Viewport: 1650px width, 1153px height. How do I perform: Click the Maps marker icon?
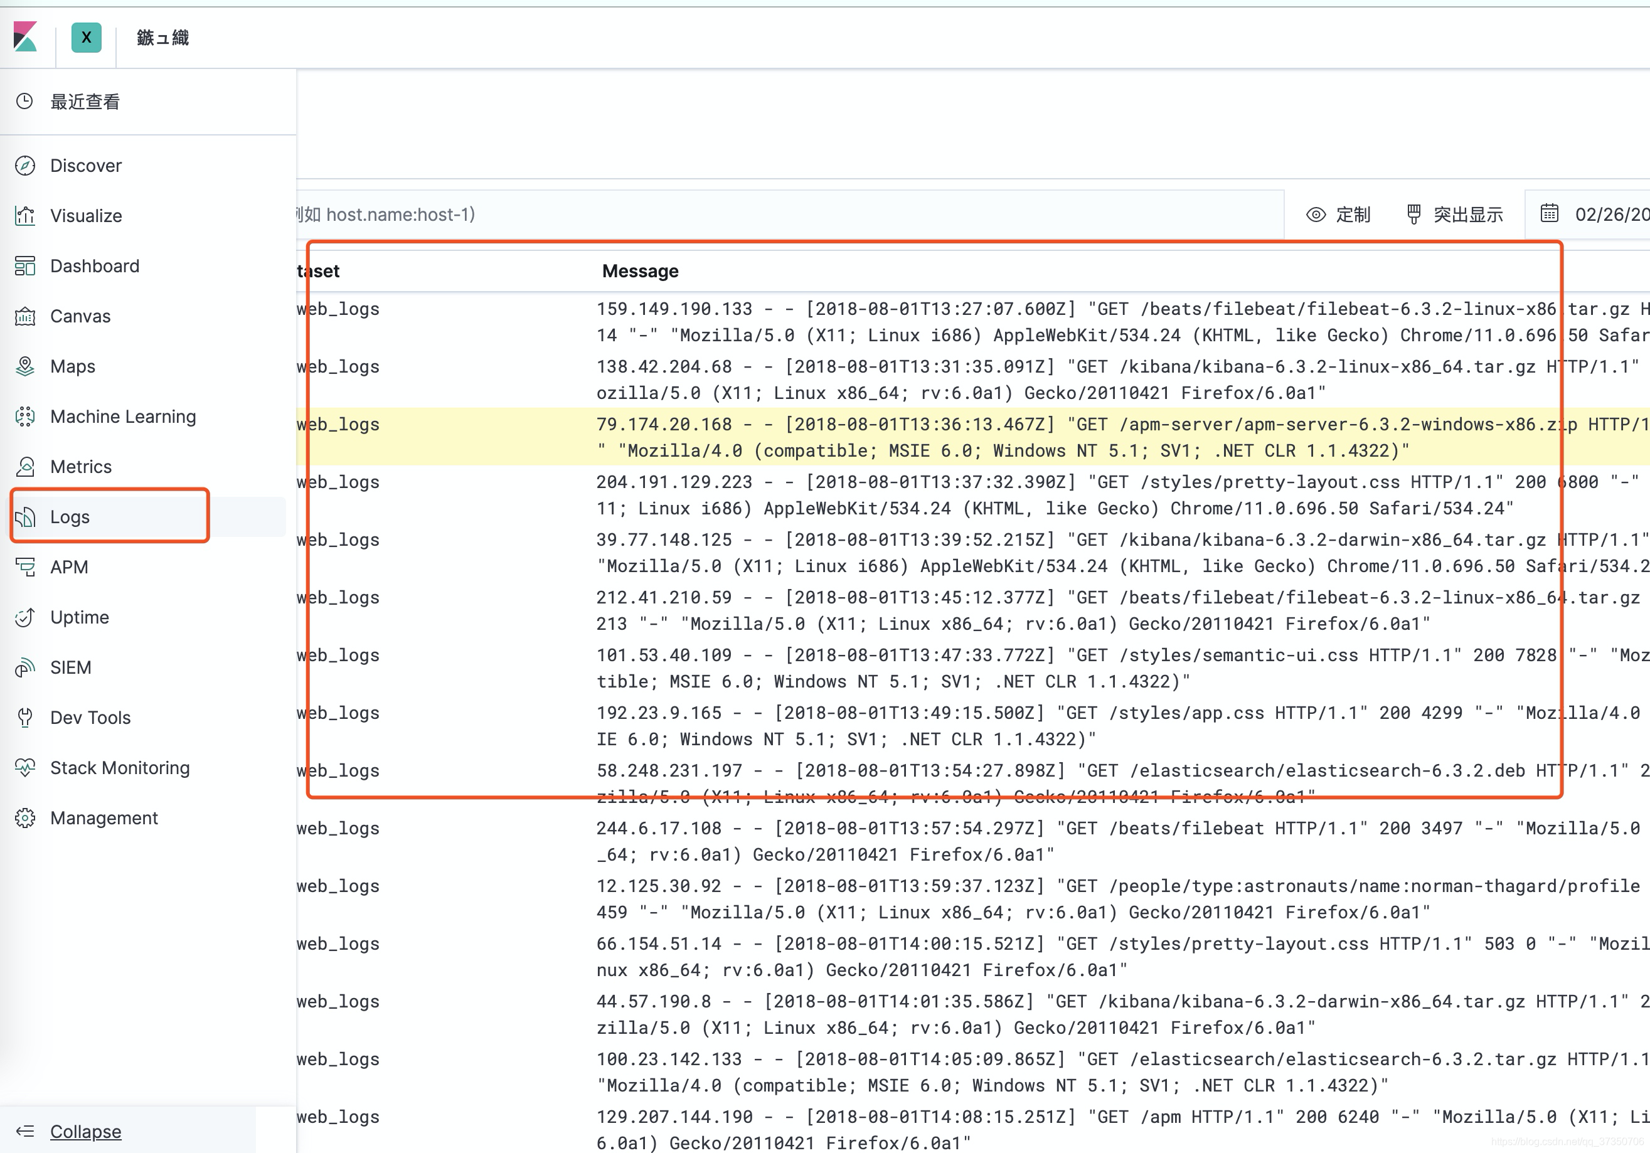[x=25, y=366]
